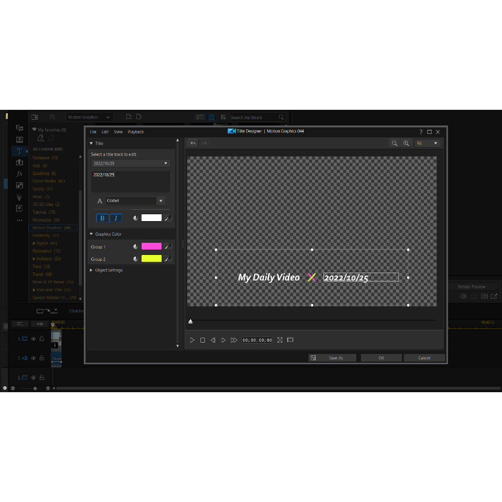
Task: Click the fast forward playback icon
Action: [x=234, y=340]
